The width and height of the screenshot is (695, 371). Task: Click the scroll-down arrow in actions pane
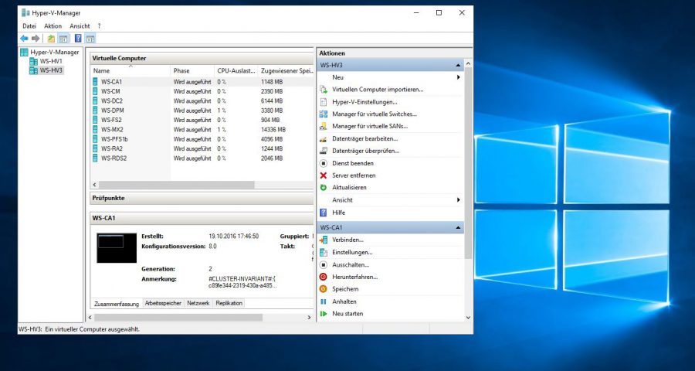tap(469, 318)
